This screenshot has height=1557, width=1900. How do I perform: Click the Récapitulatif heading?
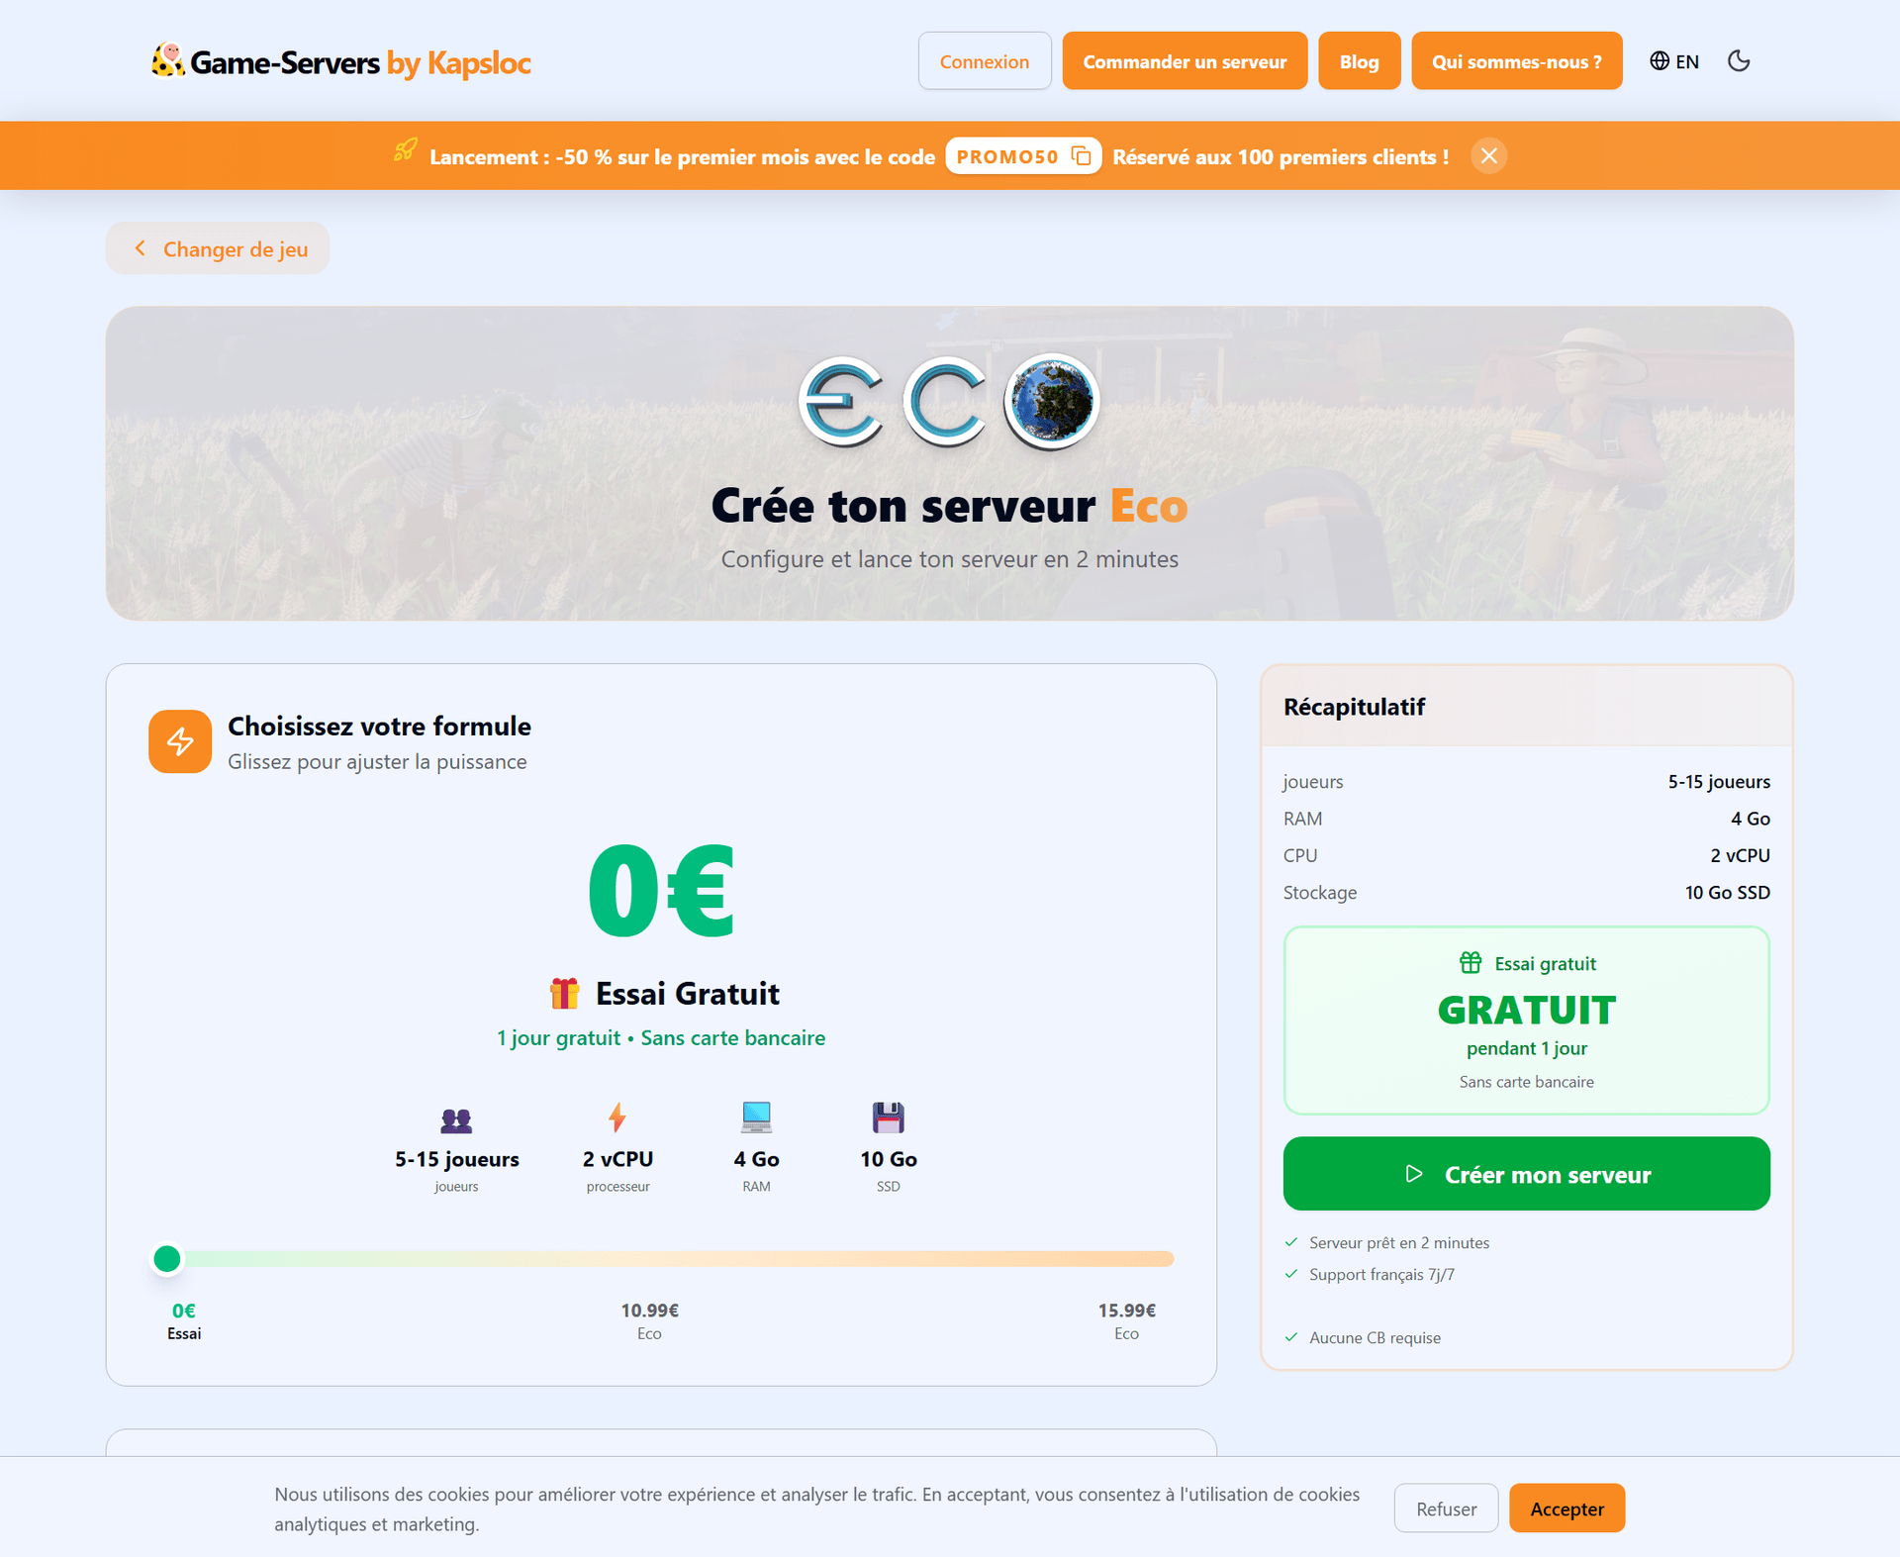(x=1354, y=707)
